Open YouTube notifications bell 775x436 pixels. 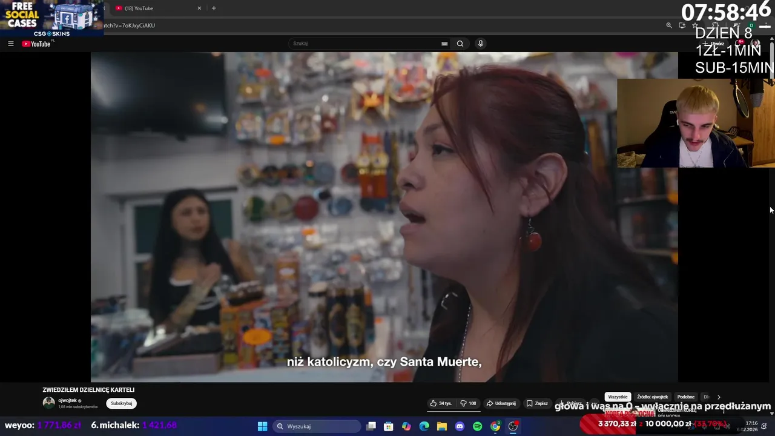pos(740,44)
